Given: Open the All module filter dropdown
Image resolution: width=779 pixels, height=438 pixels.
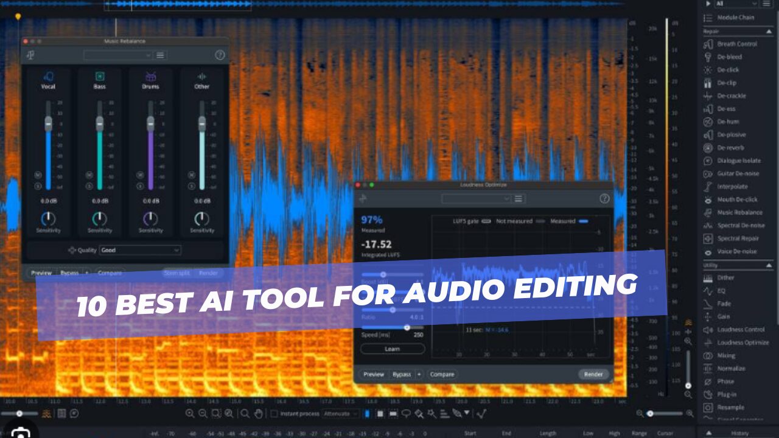Looking at the screenshot, I should click(x=736, y=4).
